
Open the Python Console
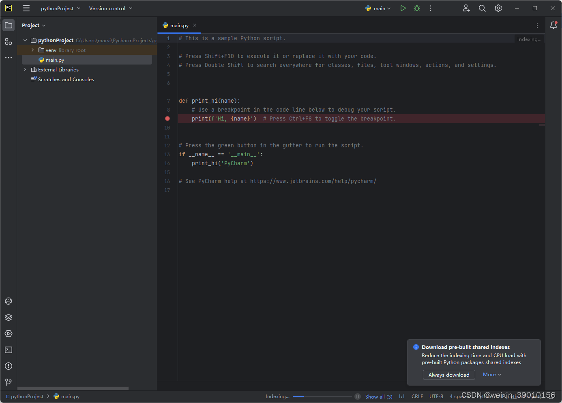point(8,301)
